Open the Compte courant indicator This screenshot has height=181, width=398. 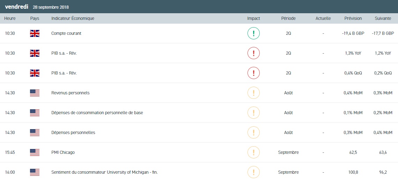pyautogui.click(x=66, y=33)
